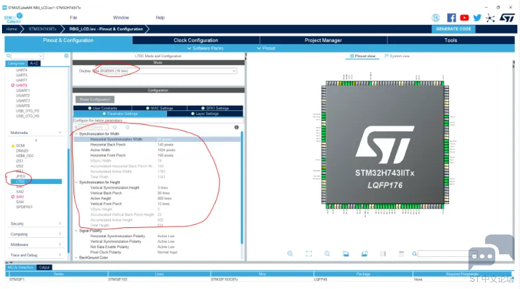This screenshot has height=289, width=520.
Task: Open the Window menu
Action: coord(121,18)
